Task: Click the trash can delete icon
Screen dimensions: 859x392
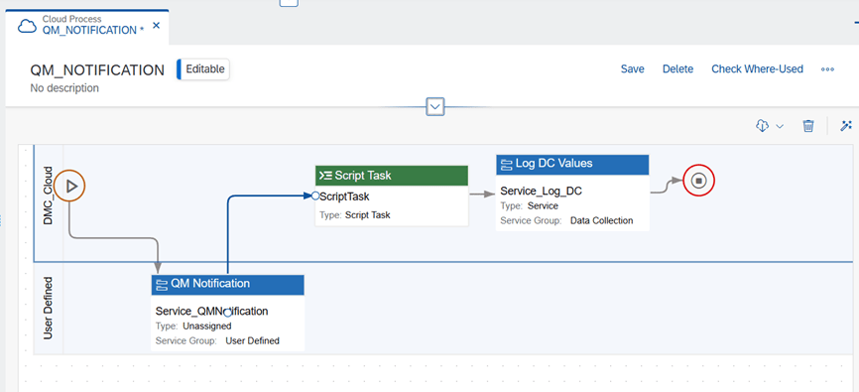Action: tap(808, 126)
